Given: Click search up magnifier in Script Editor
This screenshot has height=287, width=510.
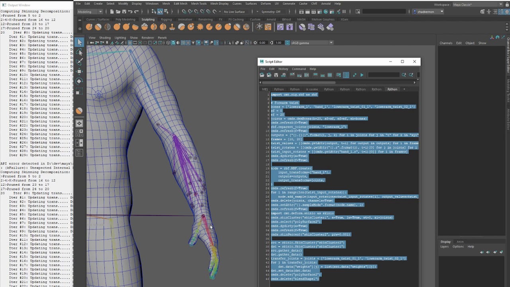Looking at the screenshot, I should tap(411, 75).
